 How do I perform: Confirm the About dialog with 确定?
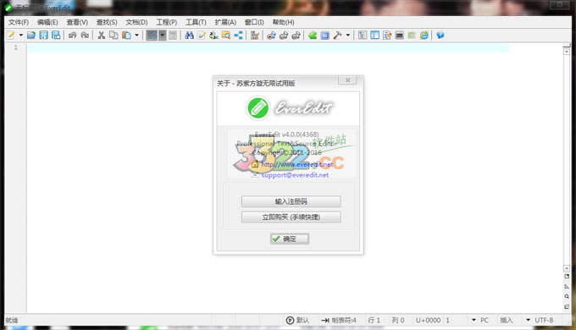pos(290,239)
